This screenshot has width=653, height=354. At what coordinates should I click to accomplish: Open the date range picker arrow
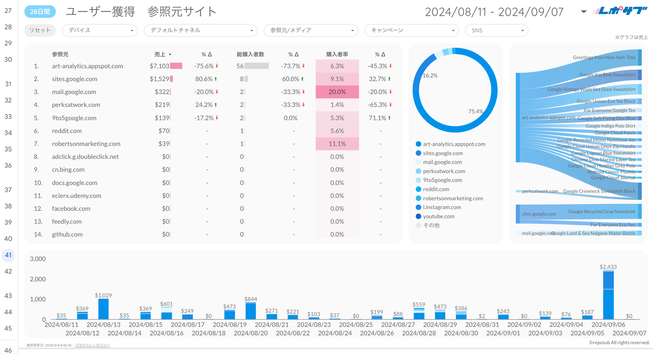(x=583, y=12)
